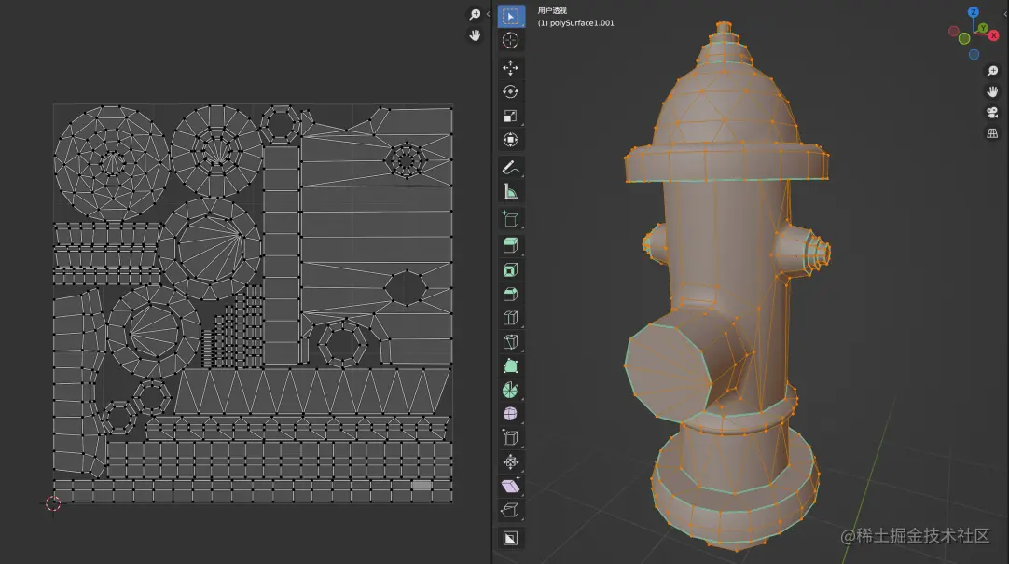Click the polySurface1.001 object label

[x=582, y=23]
